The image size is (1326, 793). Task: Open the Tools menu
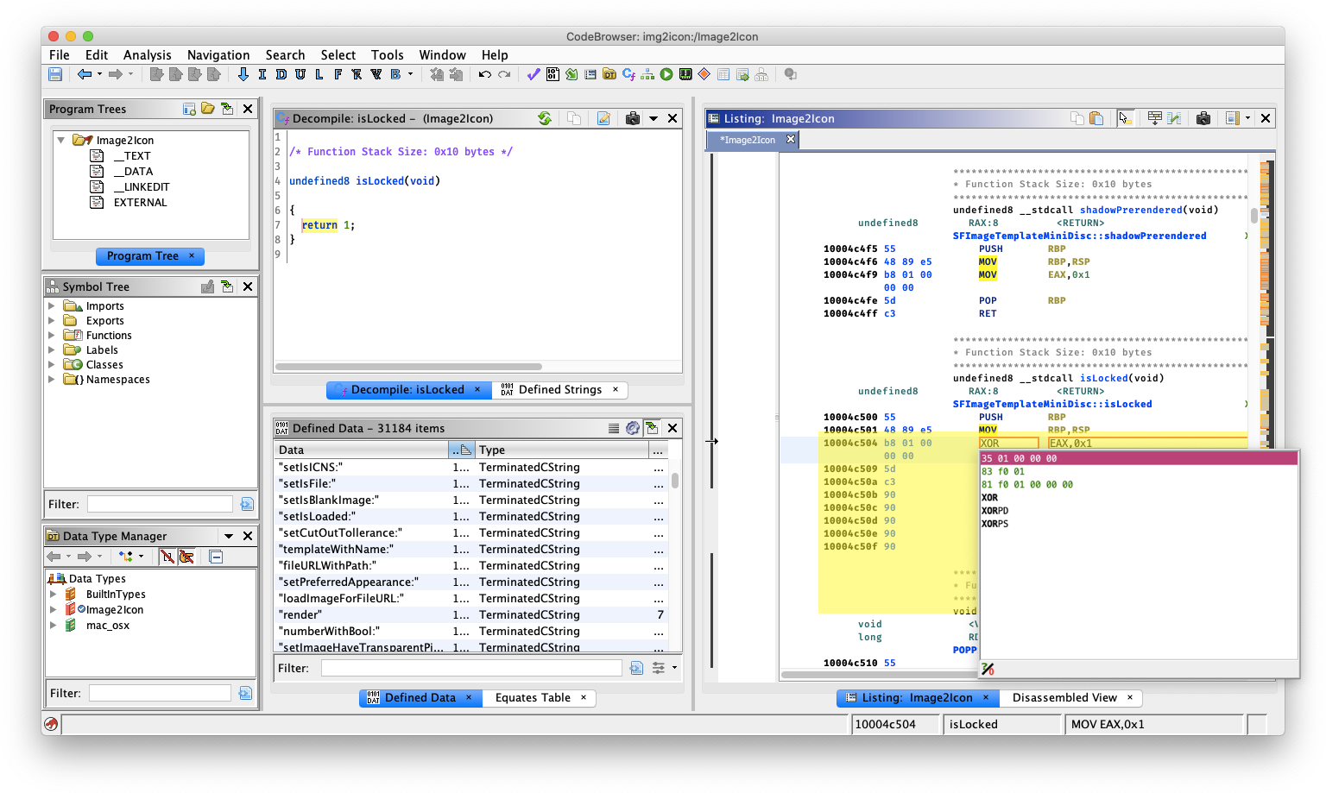click(x=388, y=55)
